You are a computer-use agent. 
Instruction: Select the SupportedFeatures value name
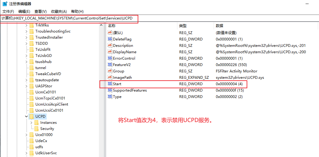pos(130,90)
